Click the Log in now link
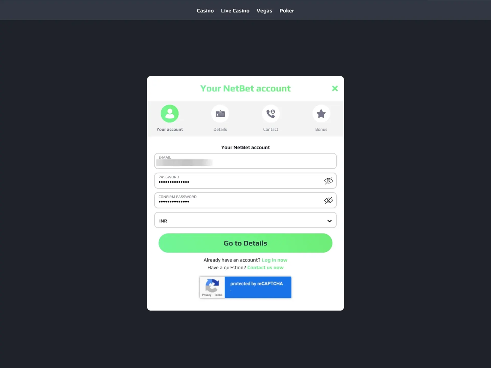This screenshot has width=491, height=368. [274, 260]
